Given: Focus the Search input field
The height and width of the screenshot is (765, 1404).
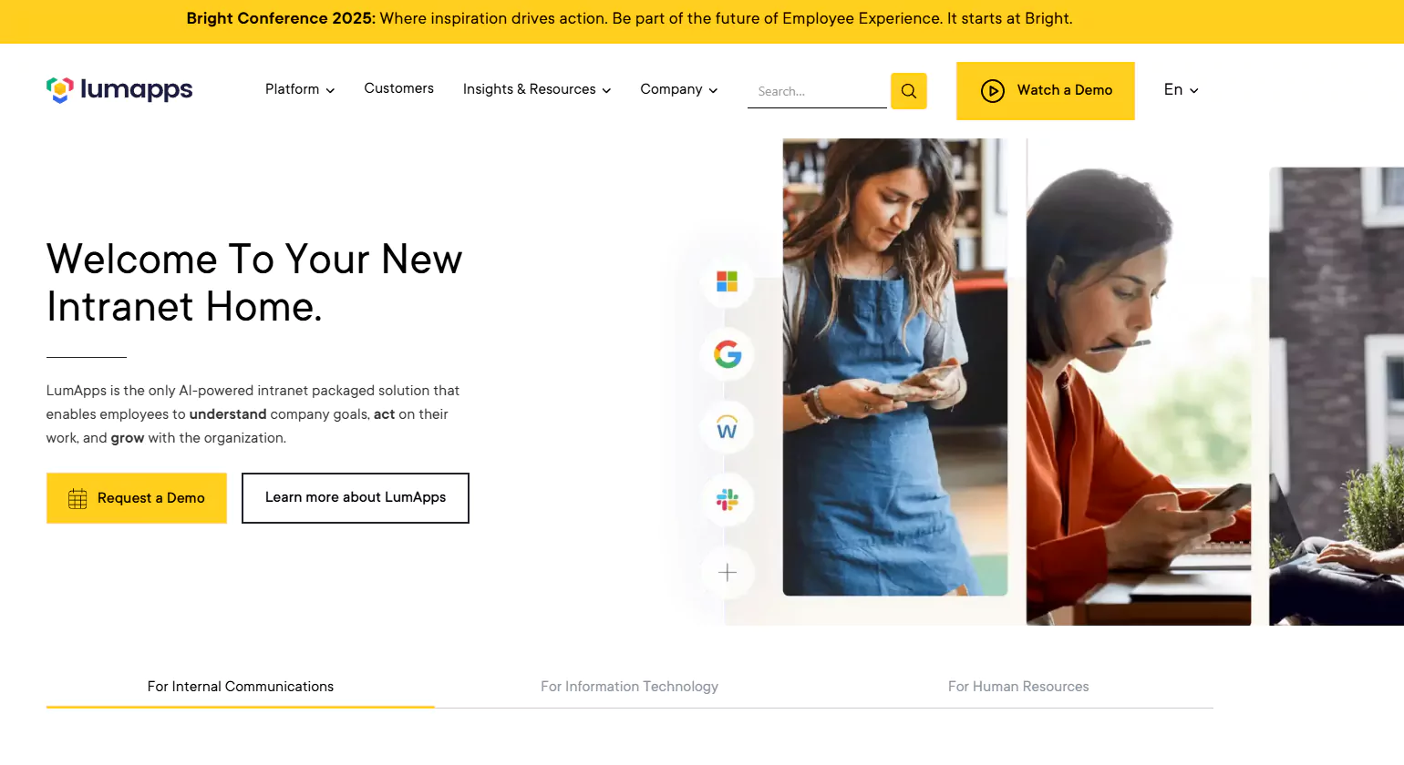Looking at the screenshot, I should (x=817, y=91).
